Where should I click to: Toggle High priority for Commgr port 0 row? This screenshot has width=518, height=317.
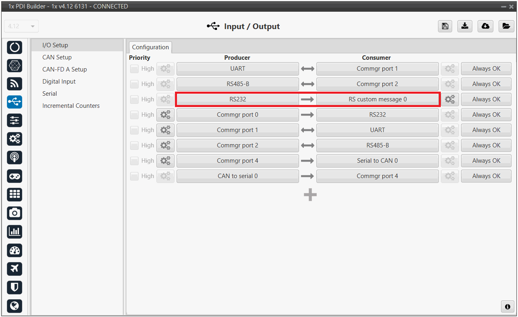[x=134, y=115]
